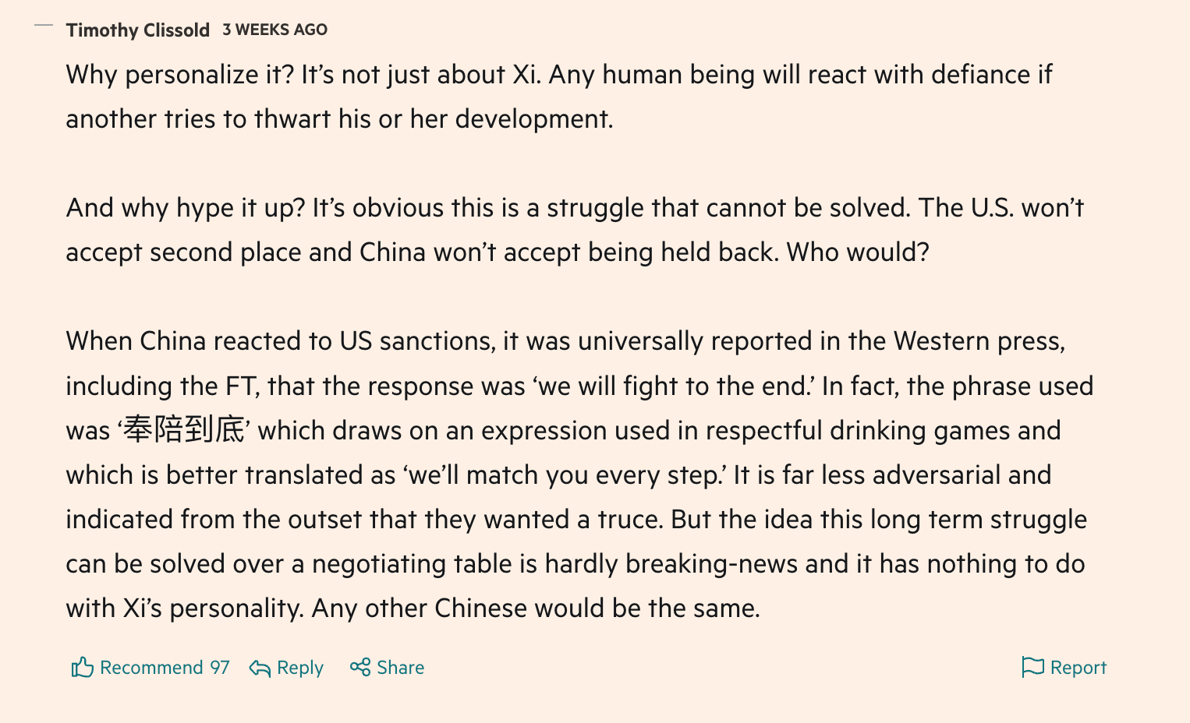
Task: Open Timothy Clissold's profile name
Action: pos(137,30)
